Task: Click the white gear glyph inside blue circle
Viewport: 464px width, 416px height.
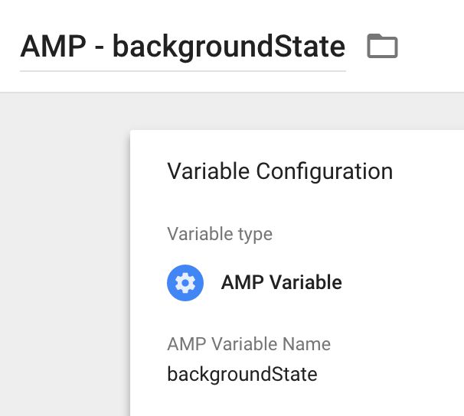Action: coord(185,283)
